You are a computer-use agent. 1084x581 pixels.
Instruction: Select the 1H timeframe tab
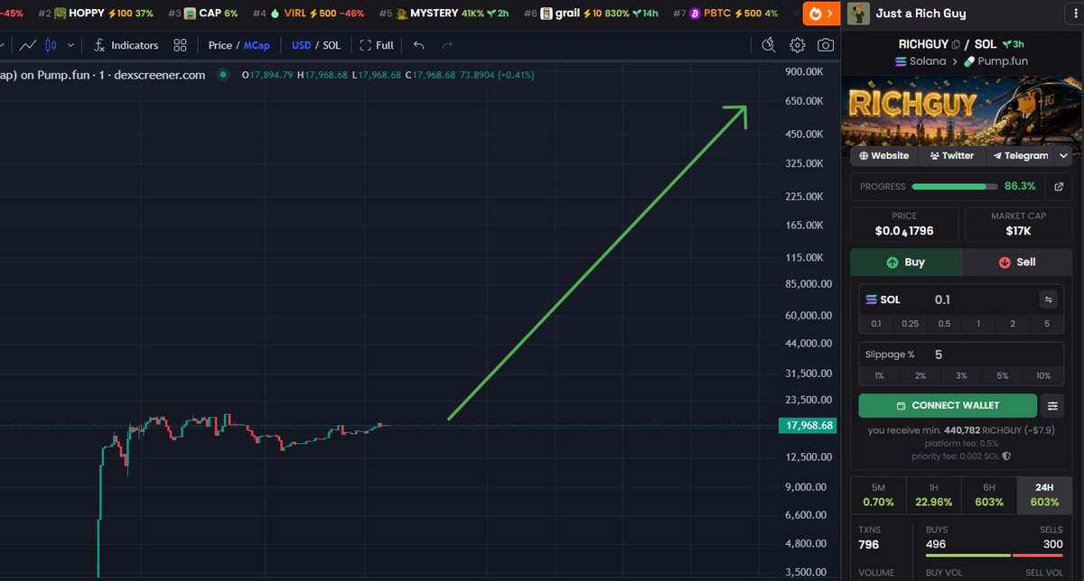point(934,494)
